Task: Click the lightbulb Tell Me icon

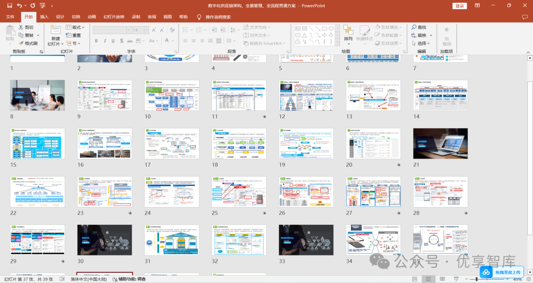Action: tap(199, 17)
